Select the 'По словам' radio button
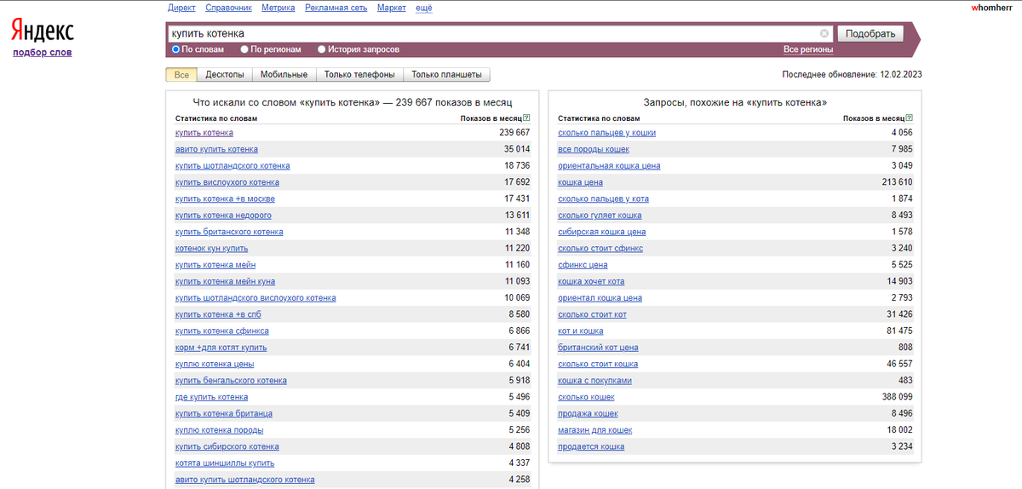 tap(176, 49)
